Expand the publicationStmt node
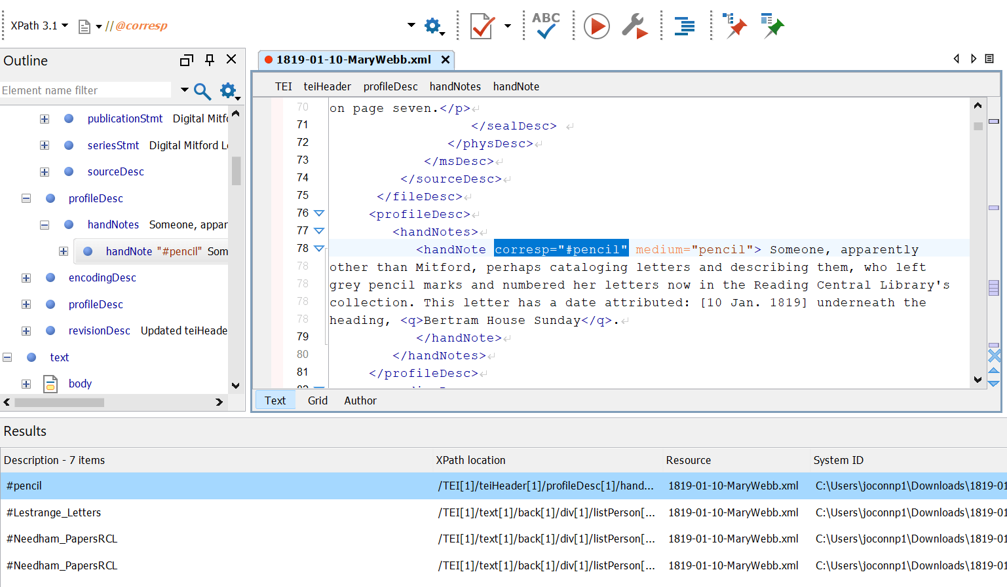 [45, 119]
